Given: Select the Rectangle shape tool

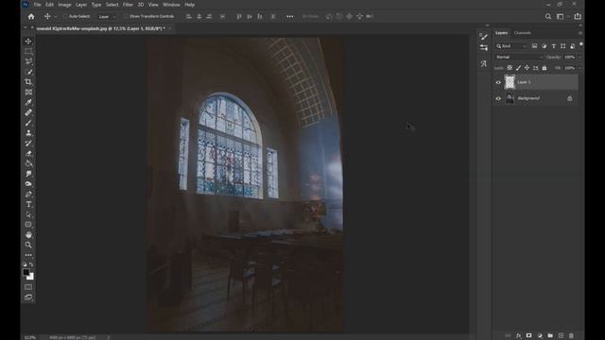Looking at the screenshot, I should (28, 225).
